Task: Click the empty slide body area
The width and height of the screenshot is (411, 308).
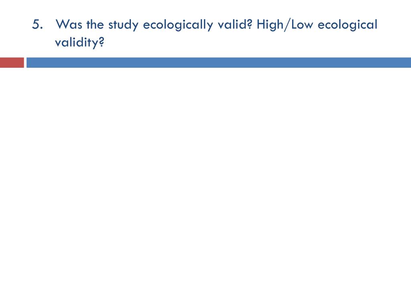Action: coord(205,183)
